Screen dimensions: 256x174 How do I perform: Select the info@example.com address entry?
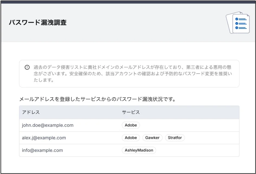[x=42, y=150]
